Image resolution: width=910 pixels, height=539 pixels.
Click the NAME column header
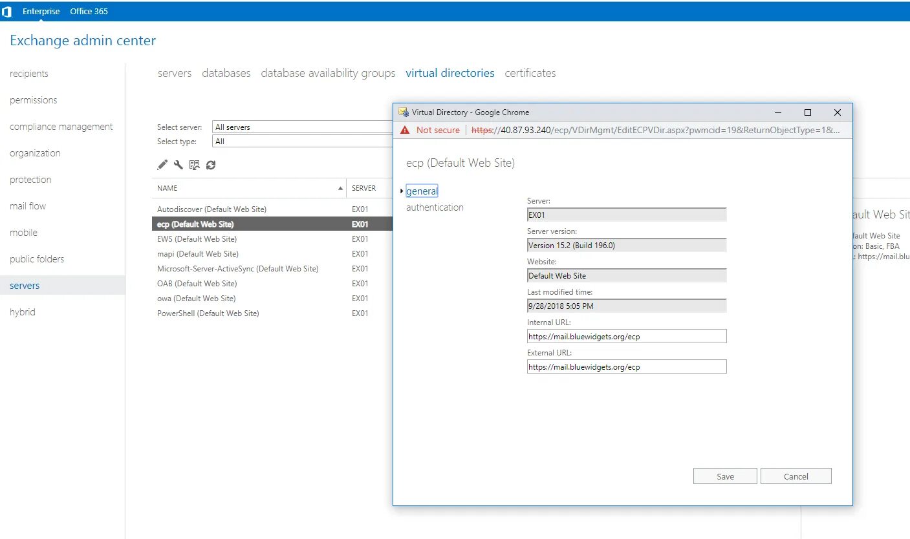point(249,188)
